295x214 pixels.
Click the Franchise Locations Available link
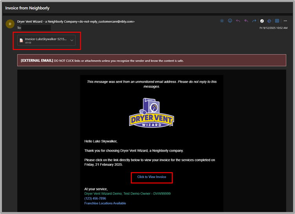tap(105, 203)
